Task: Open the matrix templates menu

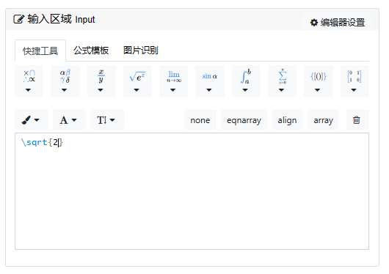Action: (x=355, y=81)
